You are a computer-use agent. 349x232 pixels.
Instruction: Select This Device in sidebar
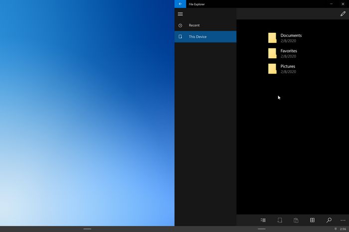pyautogui.click(x=197, y=37)
